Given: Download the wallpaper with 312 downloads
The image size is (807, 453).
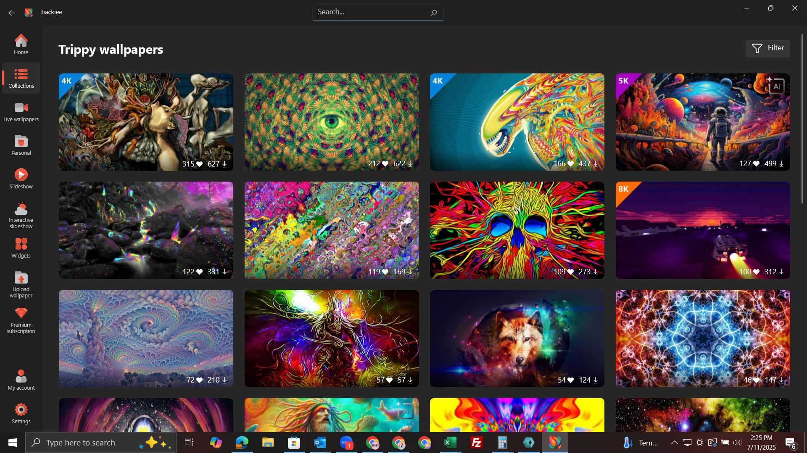Looking at the screenshot, I should point(781,272).
